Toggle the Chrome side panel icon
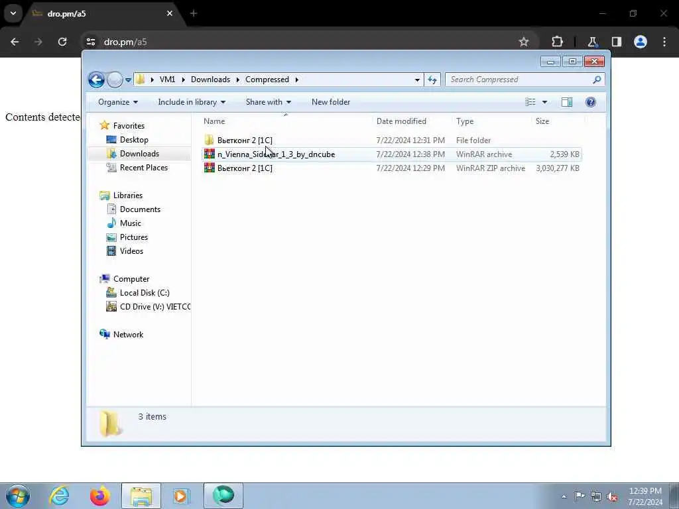Image resolution: width=679 pixels, height=509 pixels. coord(617,42)
